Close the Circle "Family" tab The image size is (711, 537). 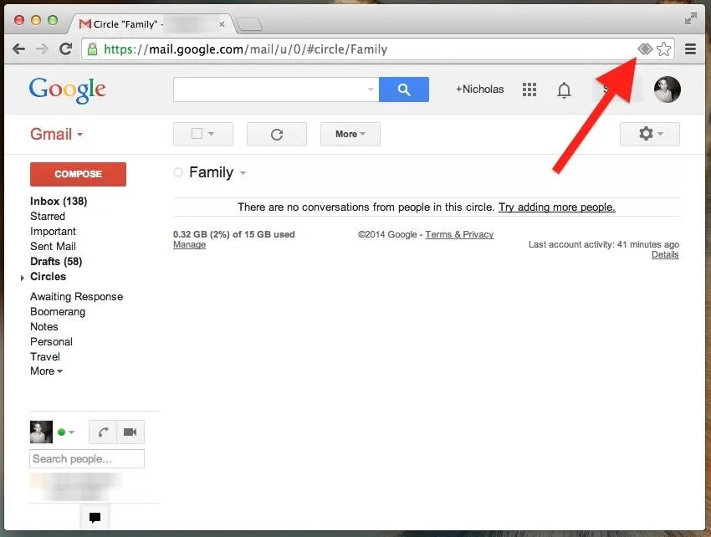[x=222, y=24]
